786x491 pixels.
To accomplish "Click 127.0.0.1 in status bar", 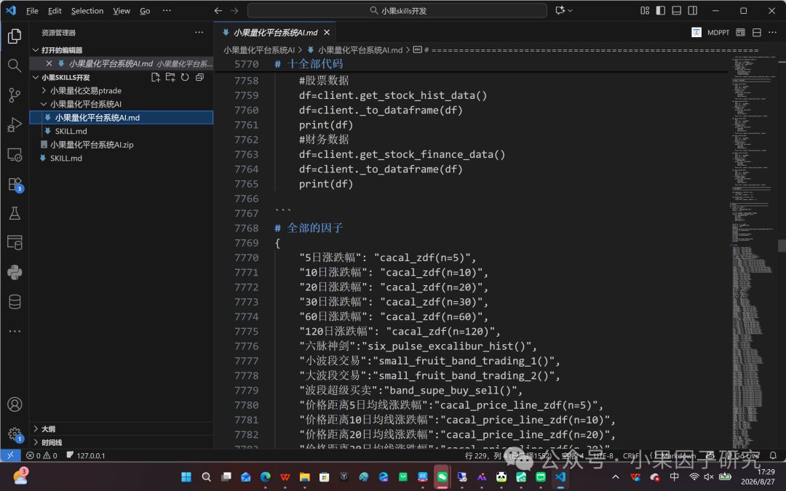I will tap(86, 455).
